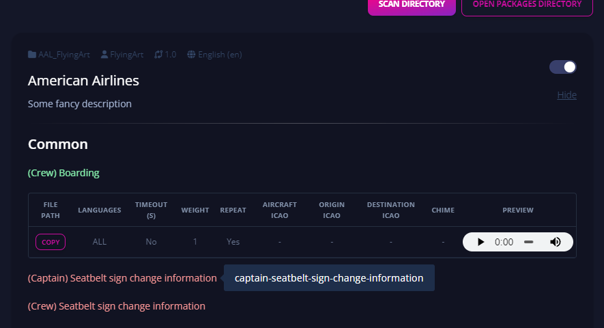
Task: Click the Some fancy description text
Action: click(x=80, y=104)
